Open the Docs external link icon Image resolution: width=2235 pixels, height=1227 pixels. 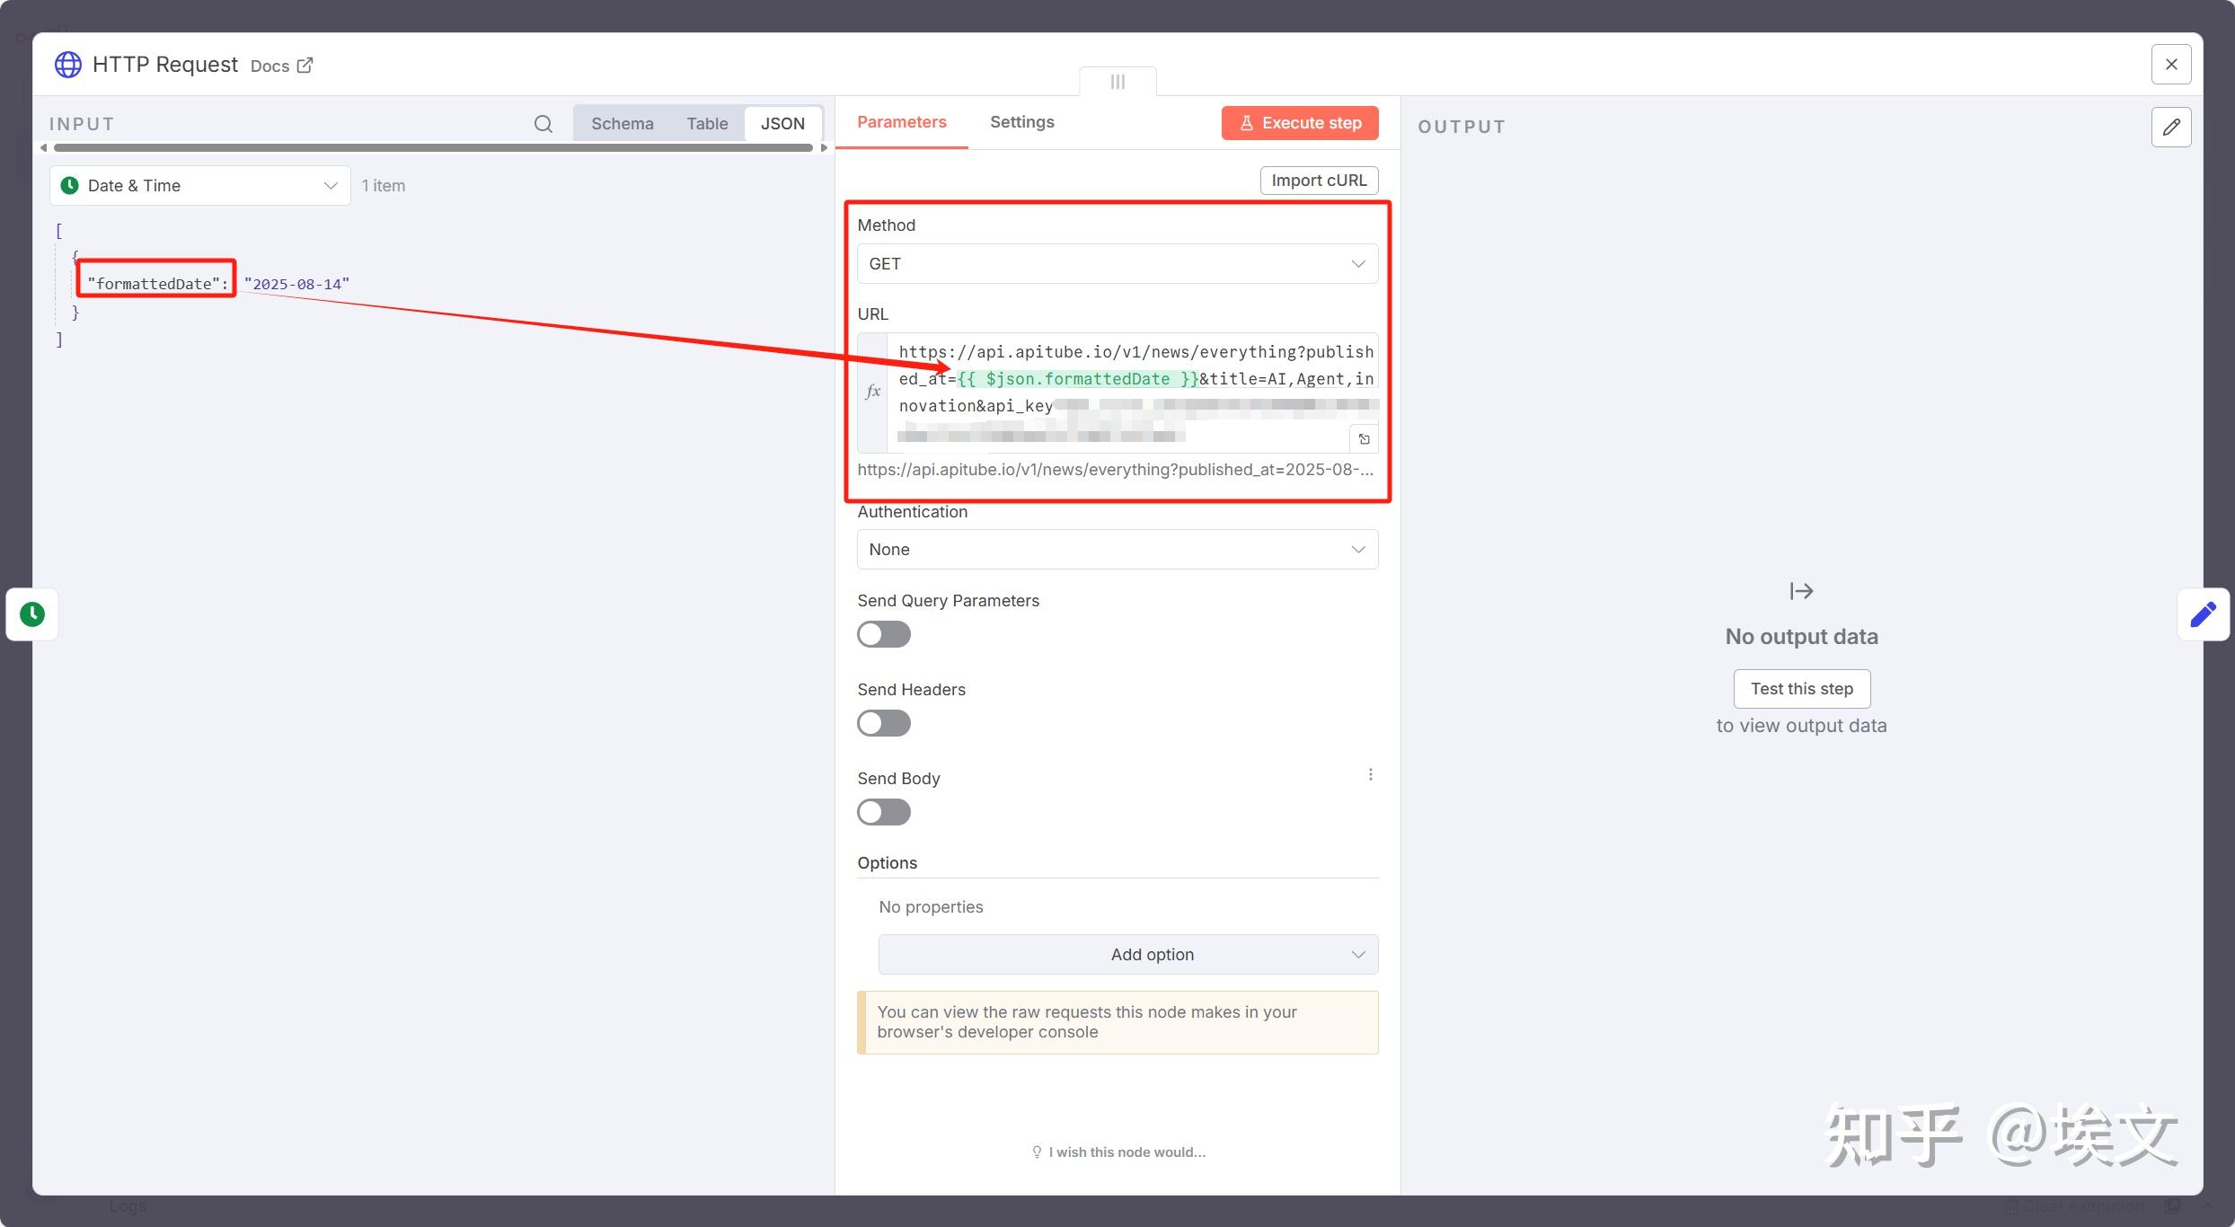(x=305, y=66)
